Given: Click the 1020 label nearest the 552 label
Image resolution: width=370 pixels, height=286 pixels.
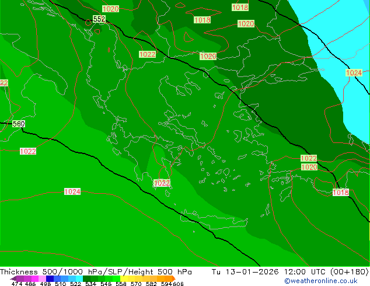Looking at the screenshot, I should (x=110, y=9).
